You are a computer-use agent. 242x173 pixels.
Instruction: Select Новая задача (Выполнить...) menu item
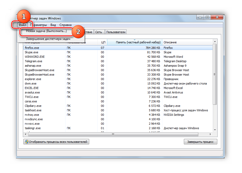click(46, 31)
